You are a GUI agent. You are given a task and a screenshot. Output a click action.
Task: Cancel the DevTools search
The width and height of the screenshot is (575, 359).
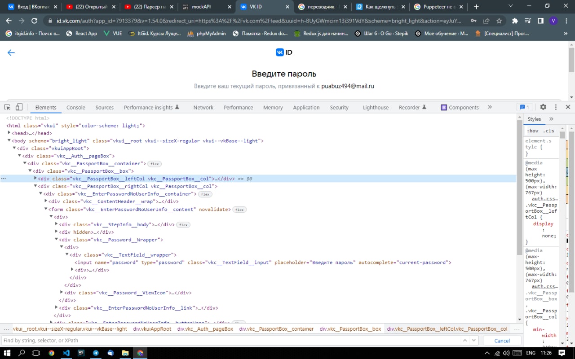coord(502,341)
